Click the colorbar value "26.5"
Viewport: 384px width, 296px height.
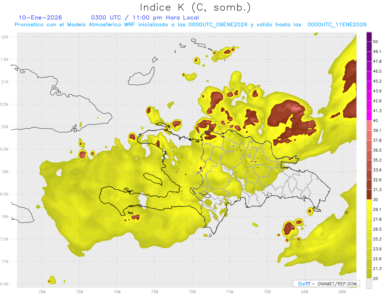pyautogui.click(x=377, y=229)
